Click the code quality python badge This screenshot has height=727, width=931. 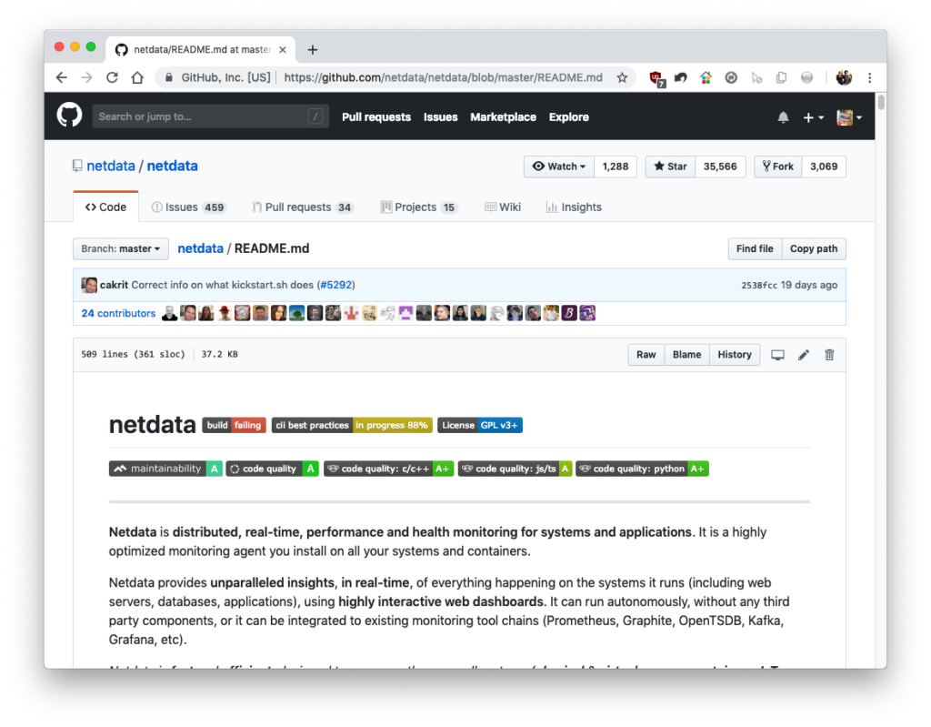(642, 469)
